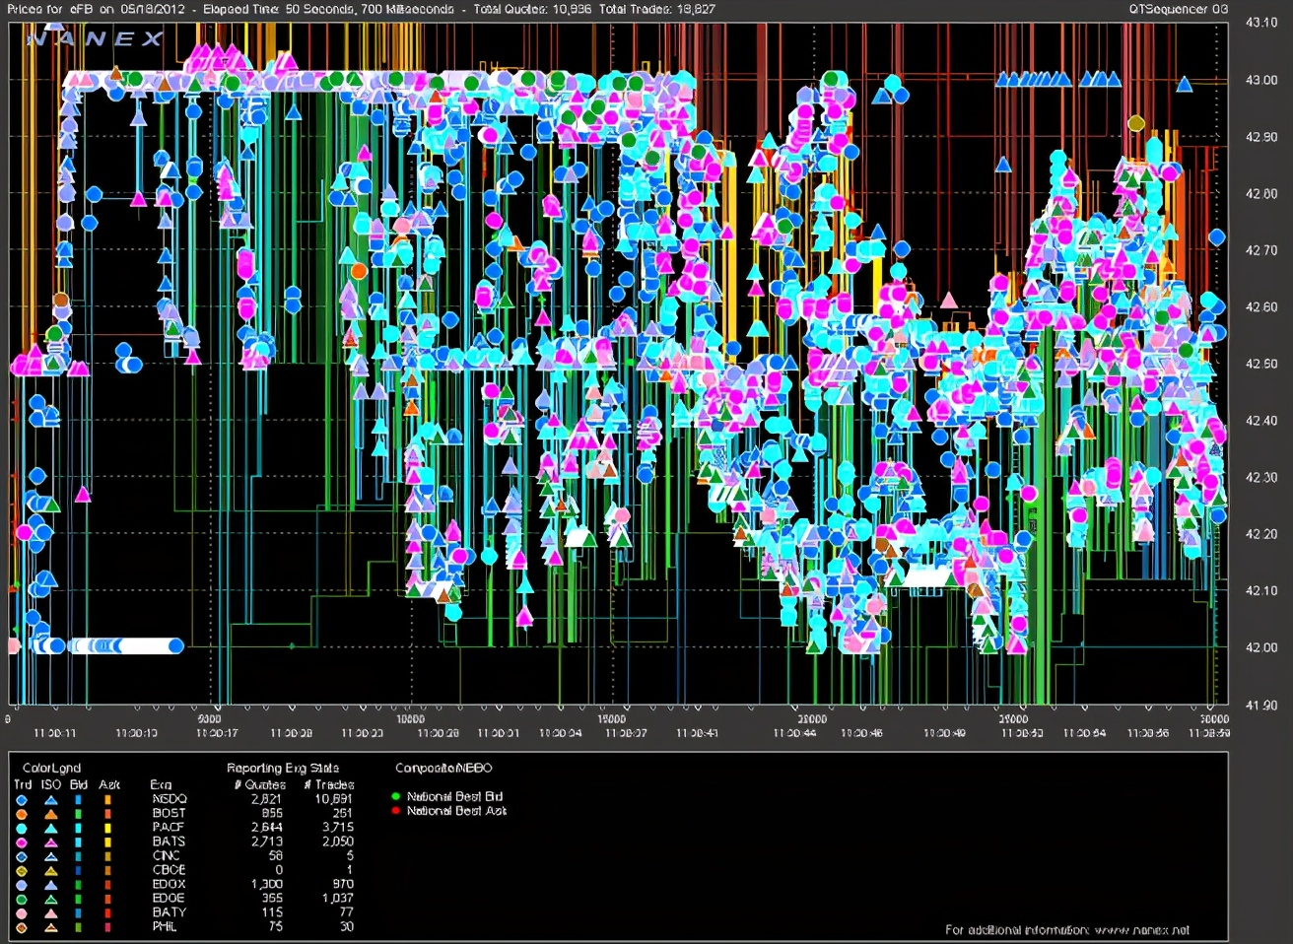Image resolution: width=1293 pixels, height=944 pixels.
Task: Click the # Quotes column header
Action: point(259,785)
